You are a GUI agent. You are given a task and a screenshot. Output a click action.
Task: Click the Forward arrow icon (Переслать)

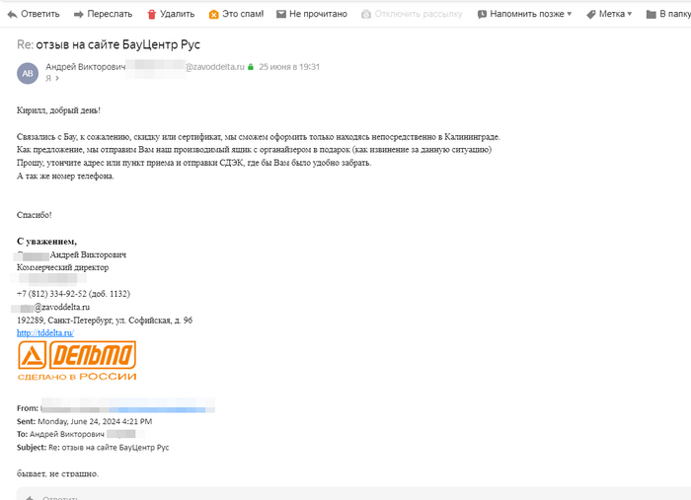point(77,15)
